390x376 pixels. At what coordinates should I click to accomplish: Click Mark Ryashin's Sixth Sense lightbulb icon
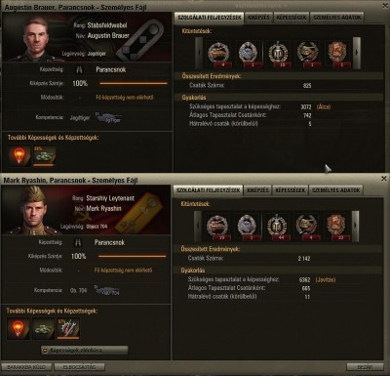19,328
